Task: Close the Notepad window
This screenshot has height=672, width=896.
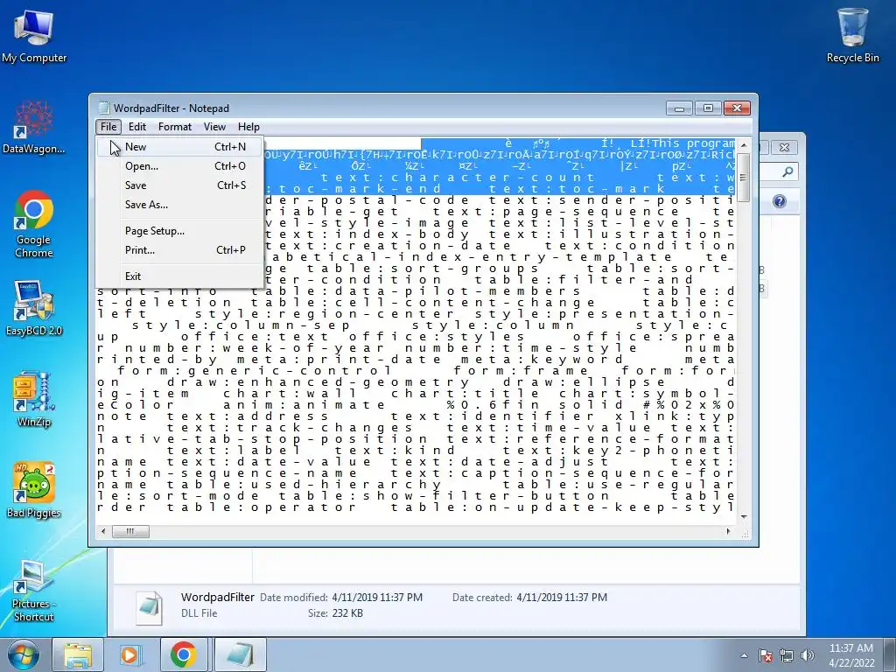Action: pos(737,108)
